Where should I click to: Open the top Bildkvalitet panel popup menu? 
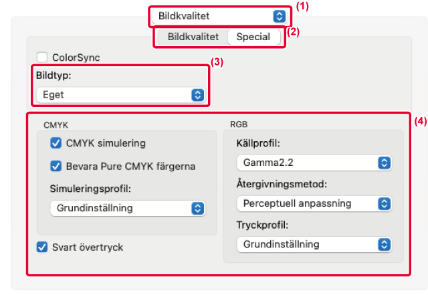pyautogui.click(x=219, y=16)
